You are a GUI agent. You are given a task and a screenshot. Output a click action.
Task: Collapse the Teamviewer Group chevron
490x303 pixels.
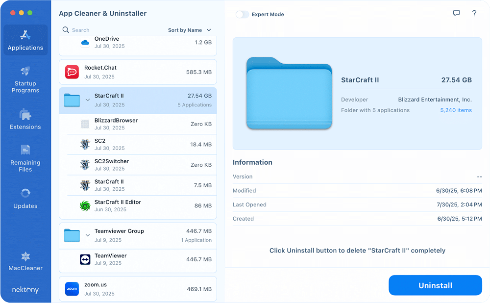[88, 235]
